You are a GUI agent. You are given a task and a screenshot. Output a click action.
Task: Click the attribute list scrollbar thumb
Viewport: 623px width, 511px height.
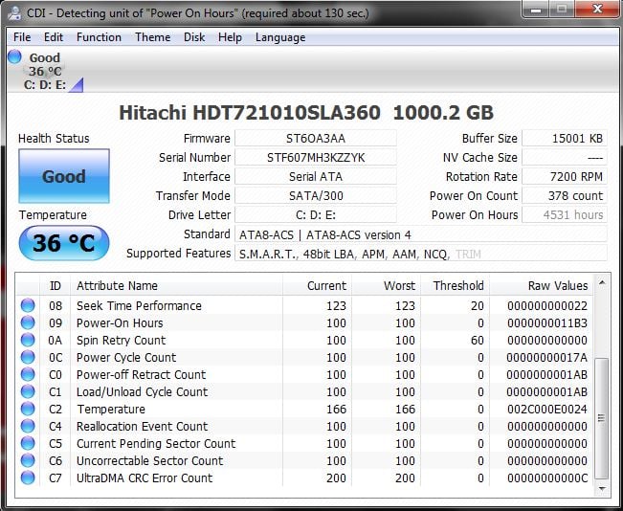click(x=602, y=418)
